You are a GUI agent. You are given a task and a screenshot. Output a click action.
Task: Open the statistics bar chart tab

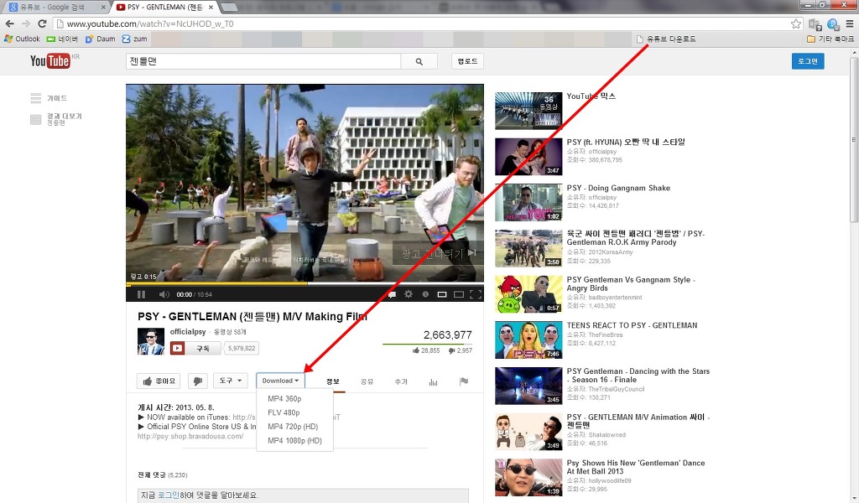pos(434,381)
